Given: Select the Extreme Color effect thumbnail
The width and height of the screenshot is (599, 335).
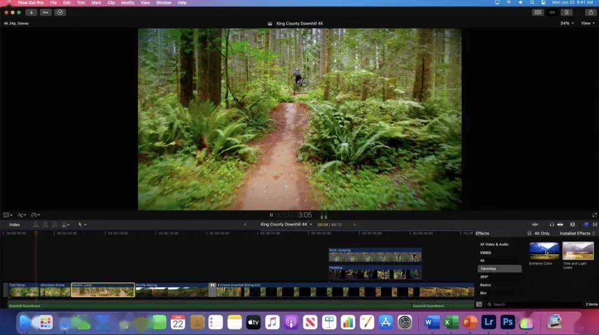Looking at the screenshot, I should point(544,251).
